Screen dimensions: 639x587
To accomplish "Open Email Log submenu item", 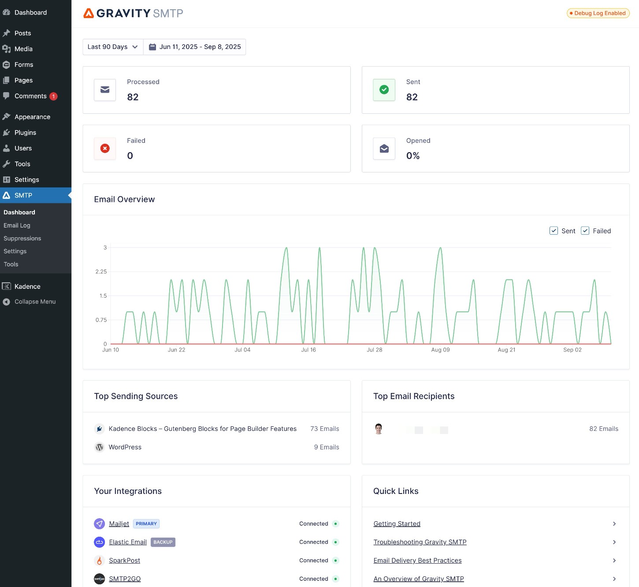I will tap(17, 225).
